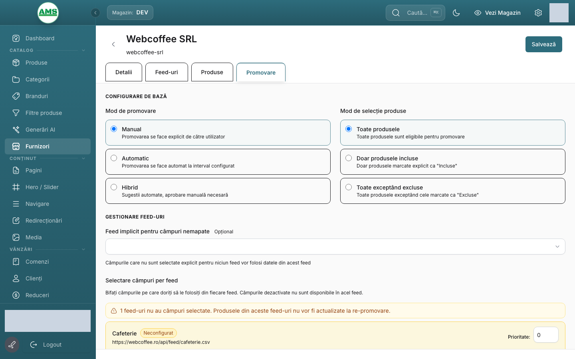This screenshot has width=575, height=359.
Task: Open the Furnizori sidebar entry
Action: (x=48, y=146)
